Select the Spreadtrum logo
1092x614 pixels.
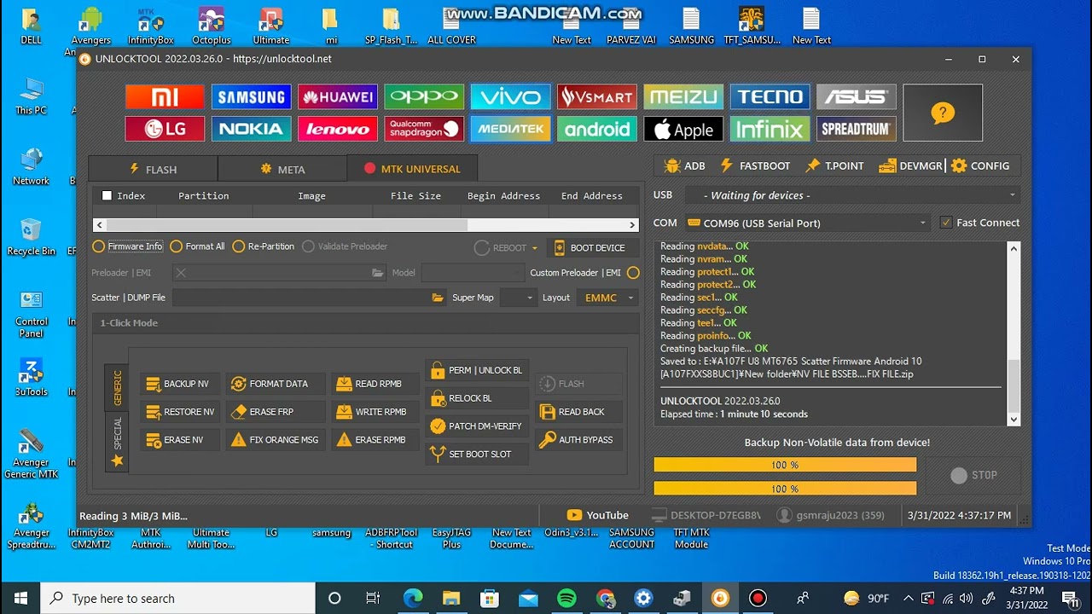pos(856,129)
